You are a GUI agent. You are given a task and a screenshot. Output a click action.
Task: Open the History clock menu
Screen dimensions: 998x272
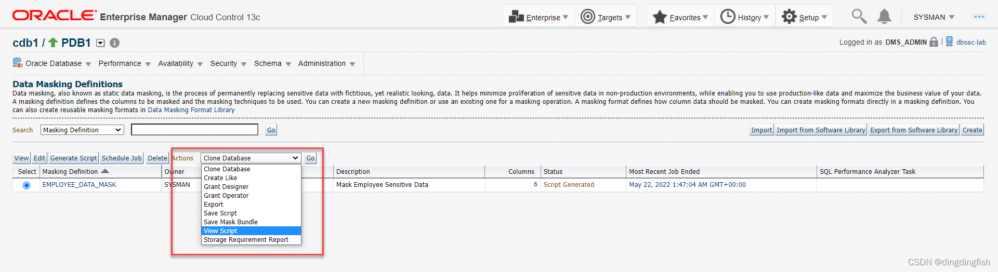(728, 17)
